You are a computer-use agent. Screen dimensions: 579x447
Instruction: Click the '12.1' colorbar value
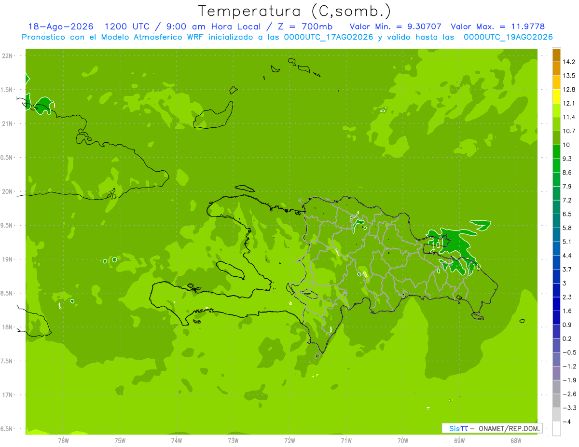569,104
